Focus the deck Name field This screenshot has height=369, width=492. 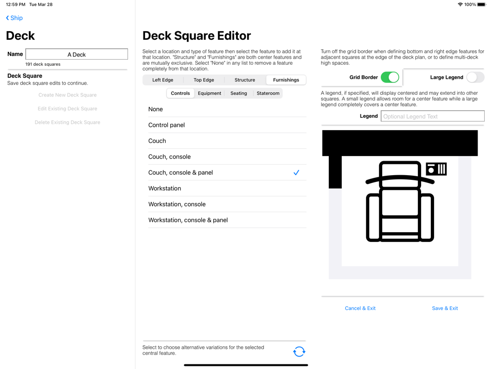click(x=77, y=54)
